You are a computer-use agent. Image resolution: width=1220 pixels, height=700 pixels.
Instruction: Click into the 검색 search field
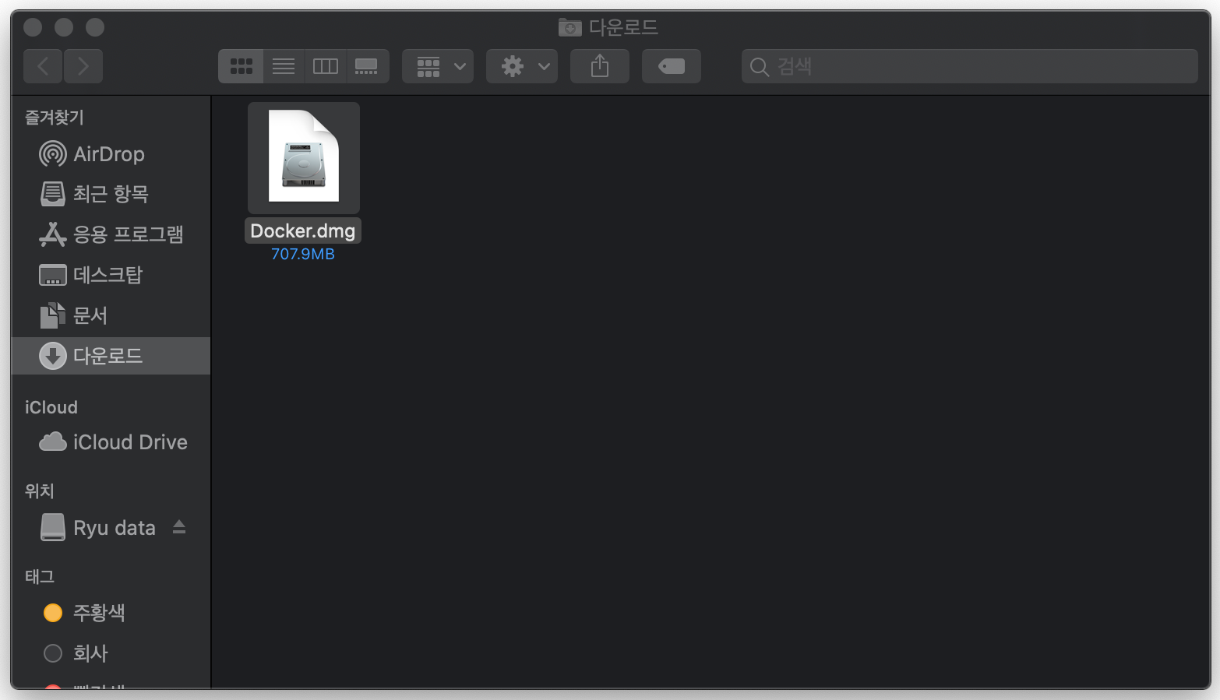pos(970,66)
